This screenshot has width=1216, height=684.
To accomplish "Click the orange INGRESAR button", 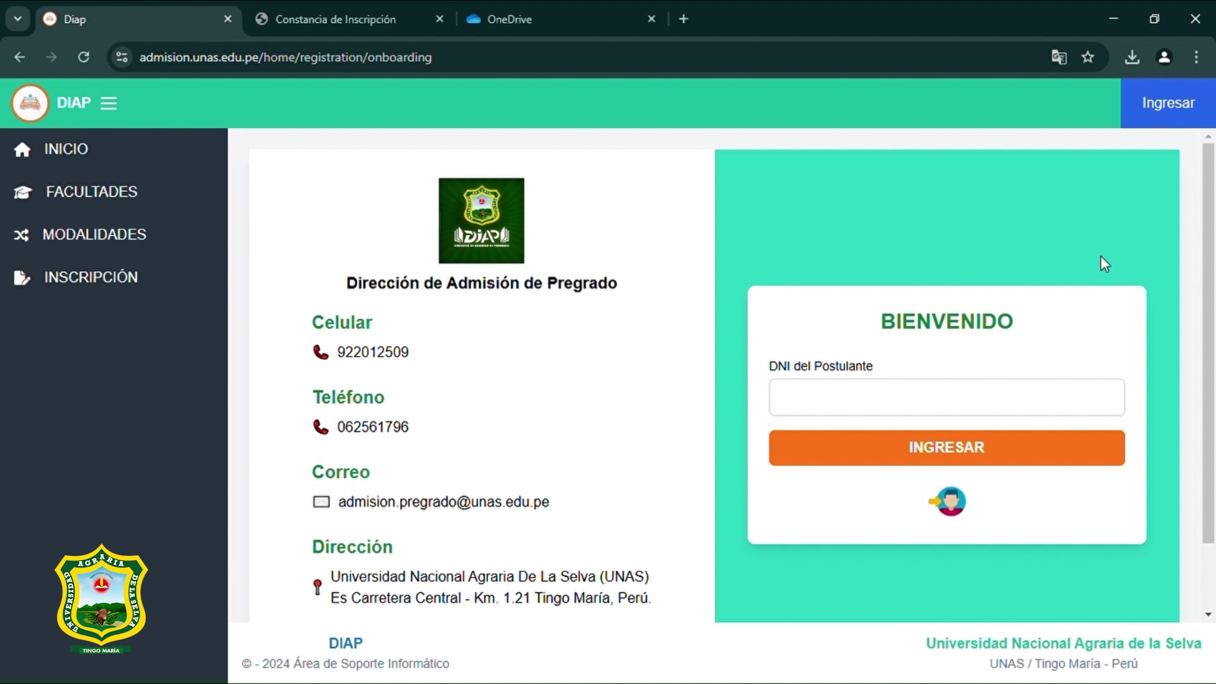I will coord(946,448).
